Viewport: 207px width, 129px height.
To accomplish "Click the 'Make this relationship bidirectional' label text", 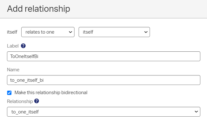I will point(51,93).
